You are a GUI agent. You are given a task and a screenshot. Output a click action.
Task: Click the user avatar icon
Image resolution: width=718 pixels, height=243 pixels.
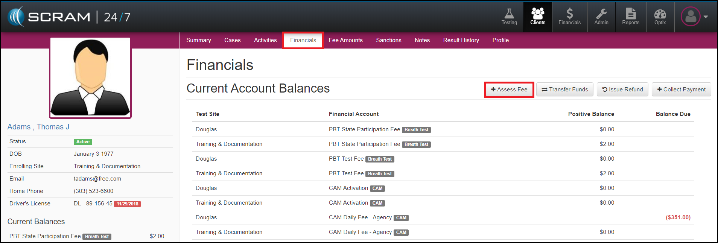click(x=690, y=17)
